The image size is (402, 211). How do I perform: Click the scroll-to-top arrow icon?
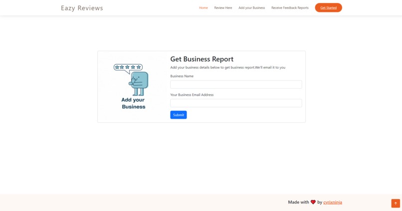point(396,204)
